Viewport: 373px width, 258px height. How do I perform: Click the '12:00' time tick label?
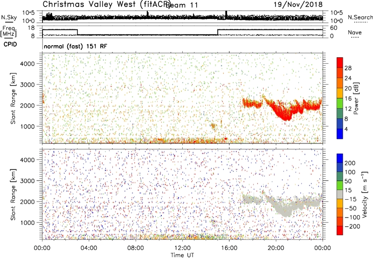182,248
